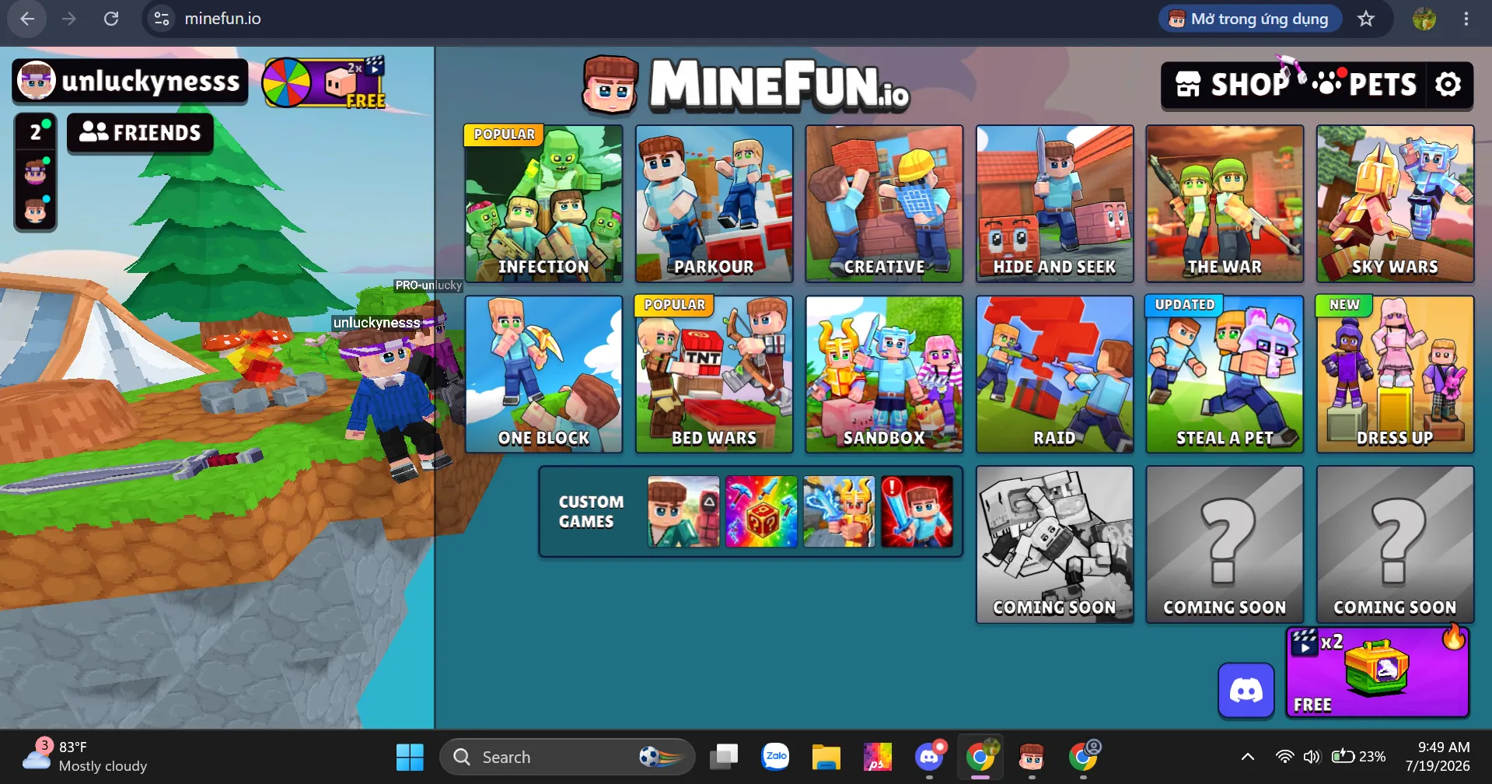Open the unluckynesss profile avatar
The image size is (1492, 784).
[x=36, y=81]
